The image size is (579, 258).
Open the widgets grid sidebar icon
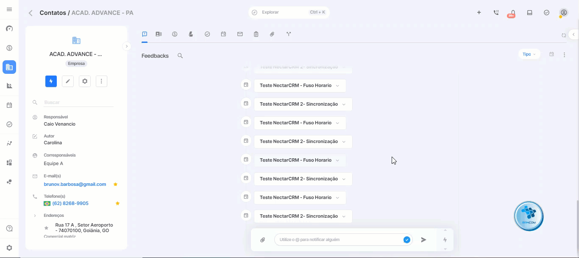[x=9, y=163]
